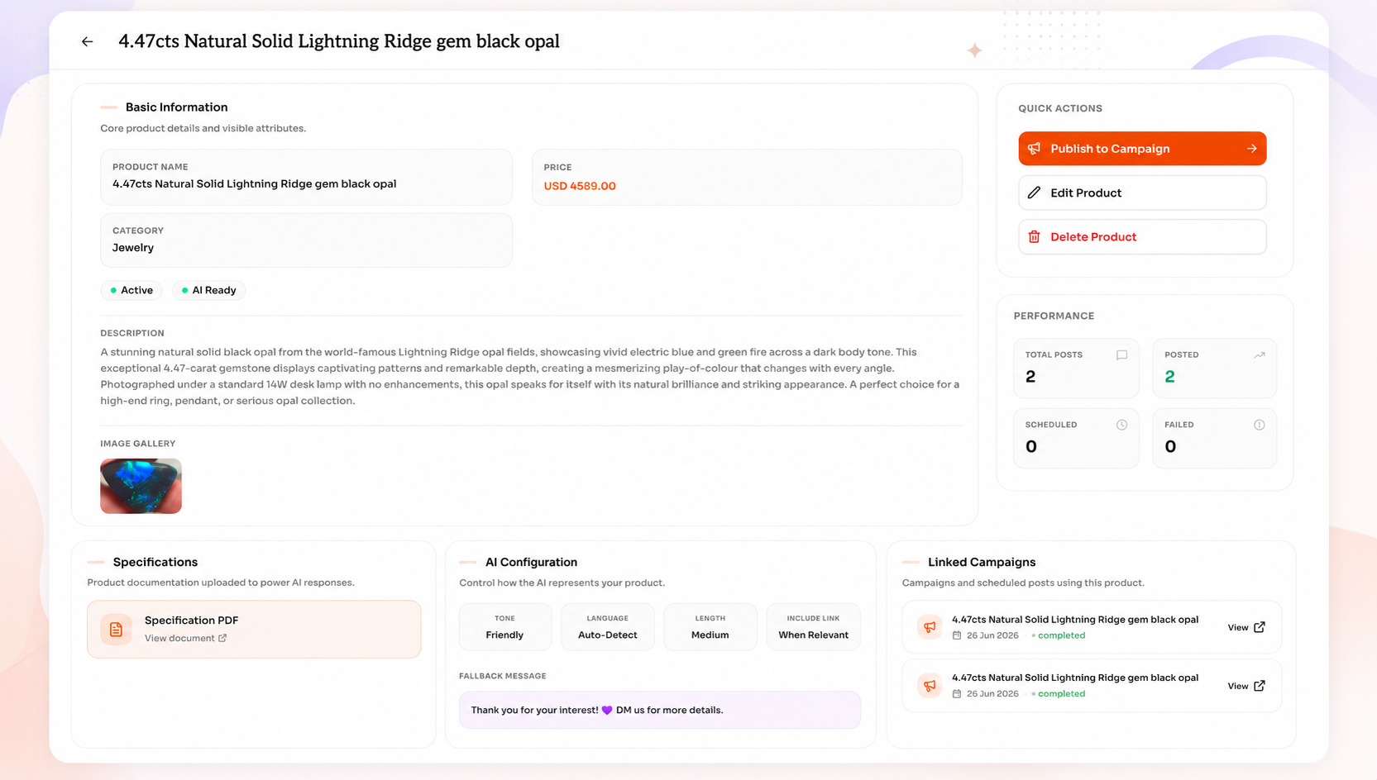Click megaphone icon of second linked campaign
The image size is (1377, 780).
point(930,686)
